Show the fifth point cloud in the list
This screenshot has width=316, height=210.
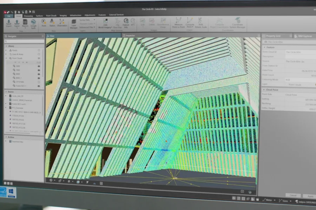point(39,82)
